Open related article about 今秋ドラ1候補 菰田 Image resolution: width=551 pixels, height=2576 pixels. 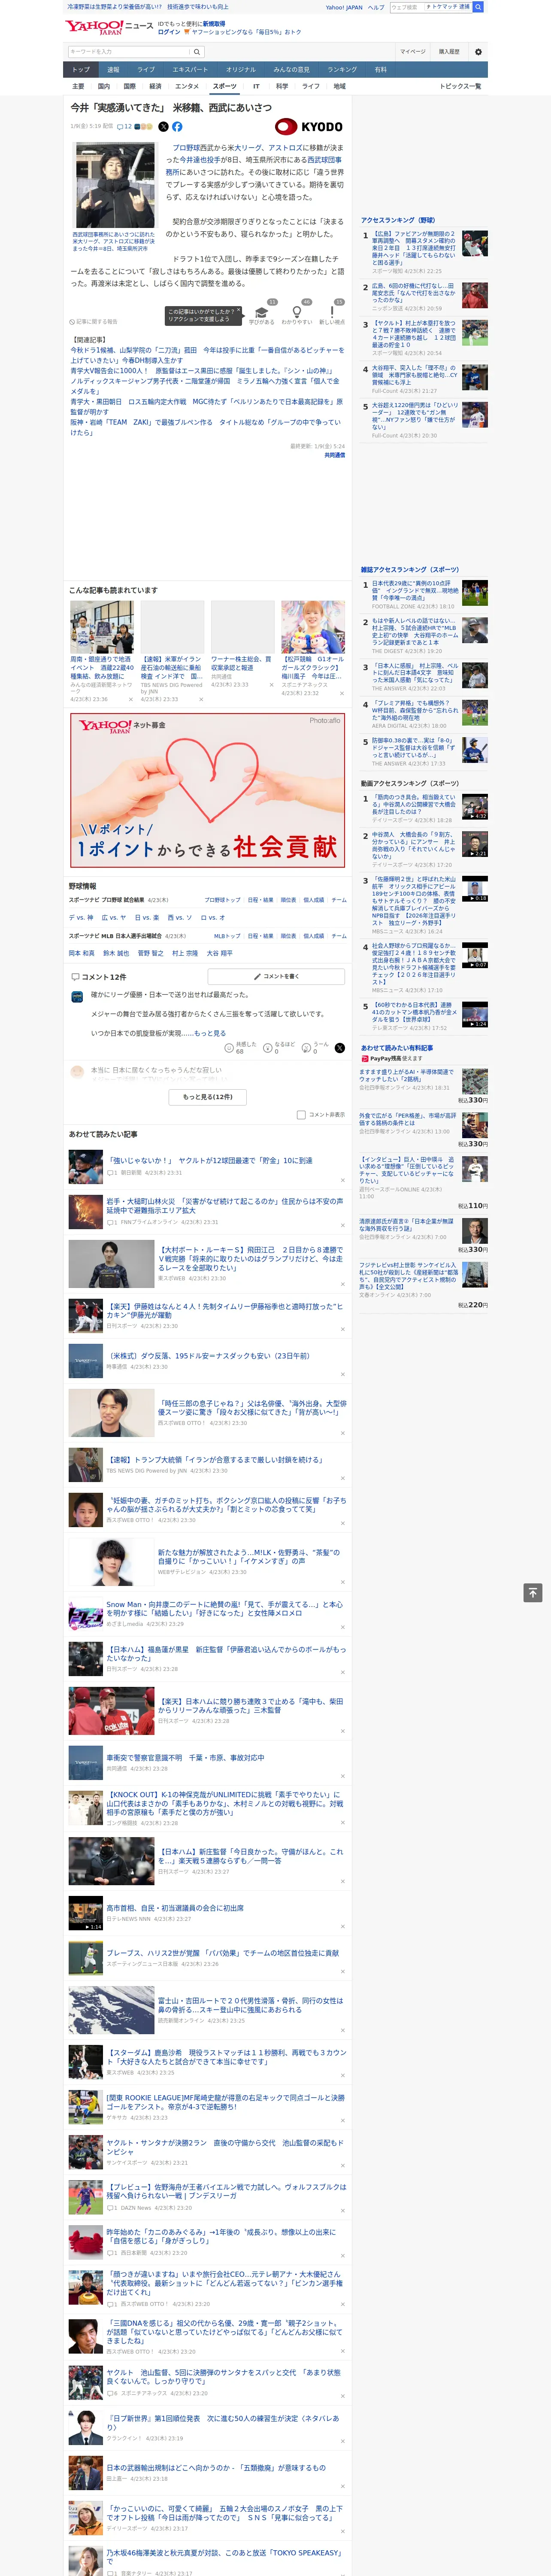pos(208,355)
